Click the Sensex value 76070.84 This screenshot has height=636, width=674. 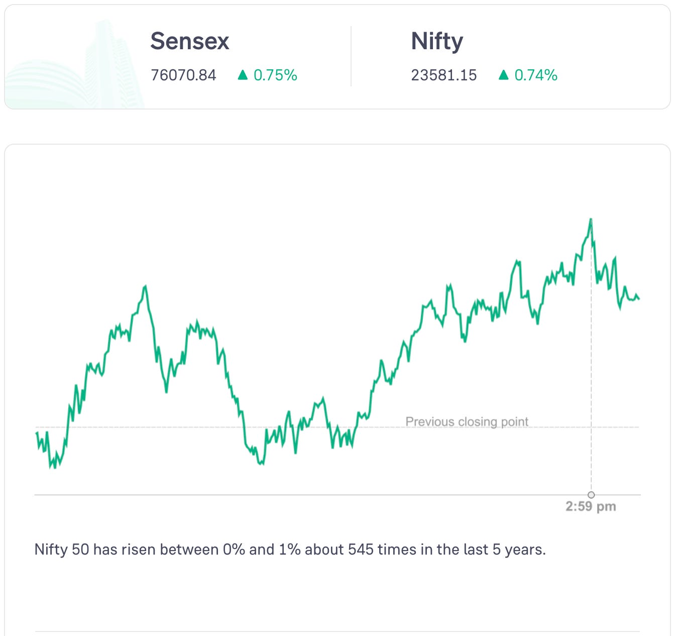point(183,75)
